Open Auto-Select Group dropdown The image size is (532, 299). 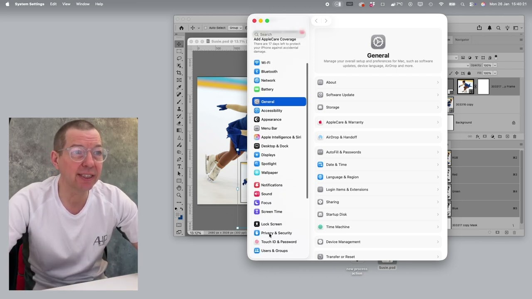click(x=236, y=28)
